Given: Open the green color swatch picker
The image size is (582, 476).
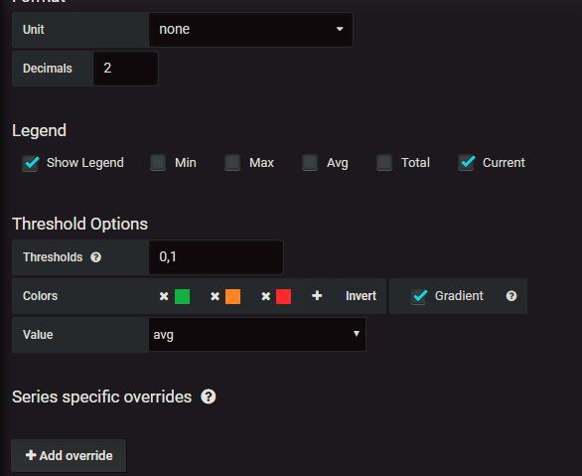Looking at the screenshot, I should [x=182, y=297].
